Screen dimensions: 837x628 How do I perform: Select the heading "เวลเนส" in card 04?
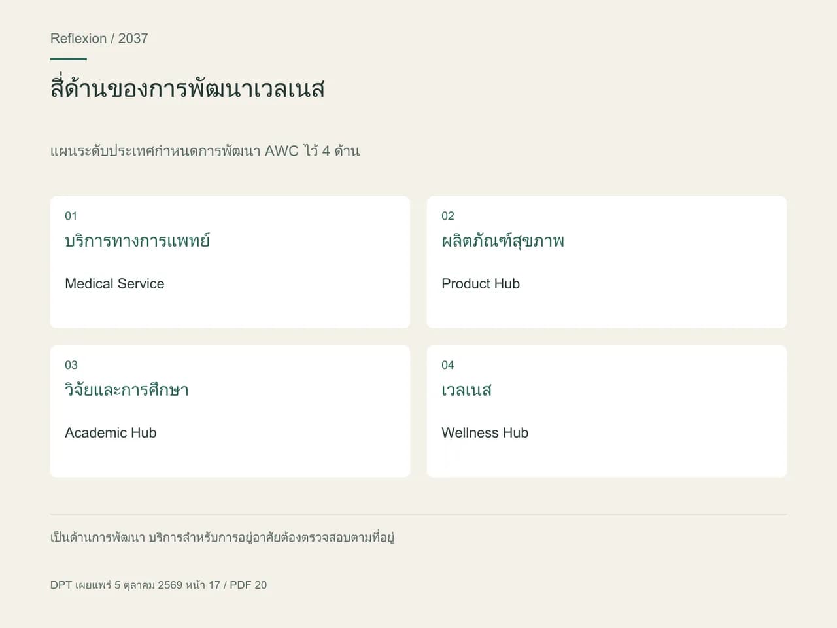466,391
